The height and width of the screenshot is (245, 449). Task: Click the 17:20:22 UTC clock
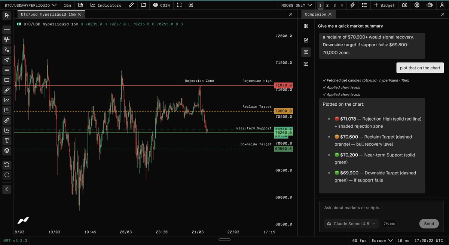coord(429,241)
